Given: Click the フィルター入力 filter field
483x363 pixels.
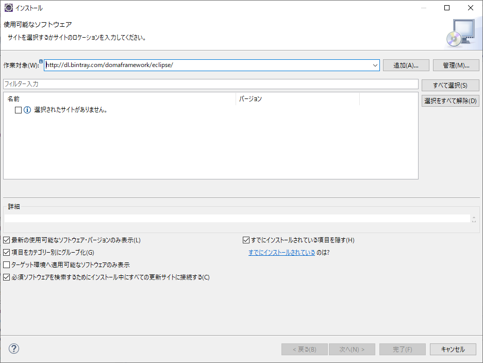Looking at the screenshot, I should [x=206, y=84].
